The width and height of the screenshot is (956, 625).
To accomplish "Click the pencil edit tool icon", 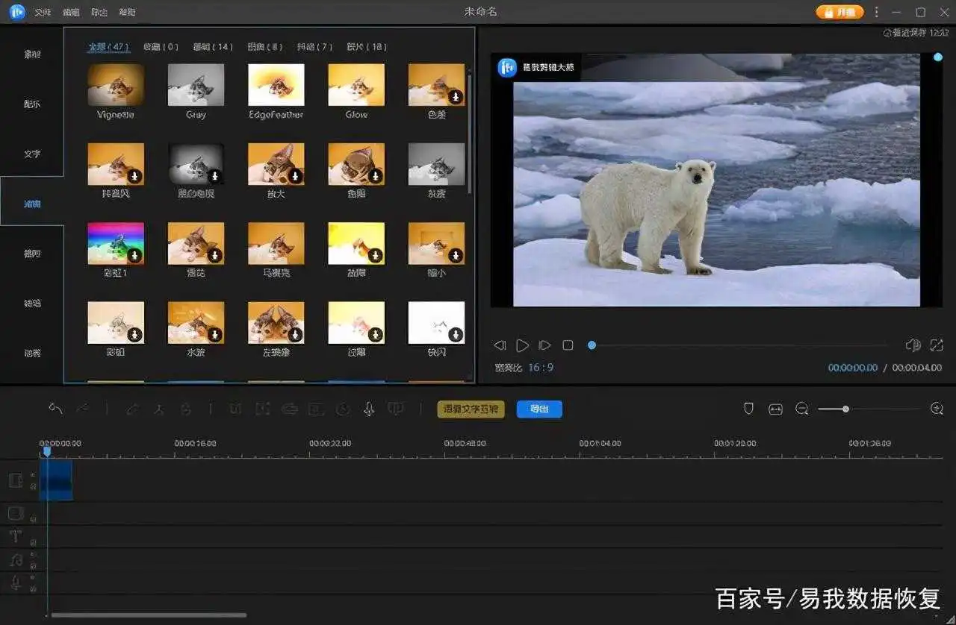I will 133,409.
